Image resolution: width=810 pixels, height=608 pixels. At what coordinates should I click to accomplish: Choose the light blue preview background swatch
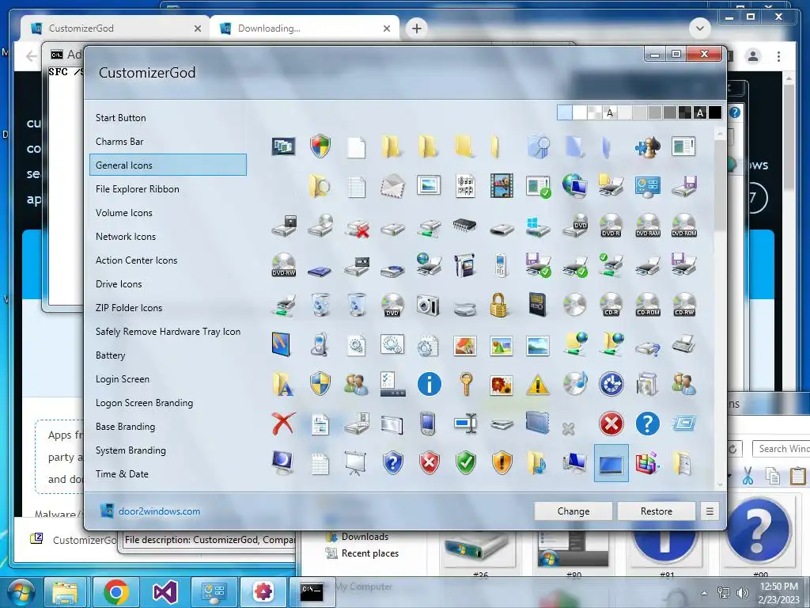point(565,112)
